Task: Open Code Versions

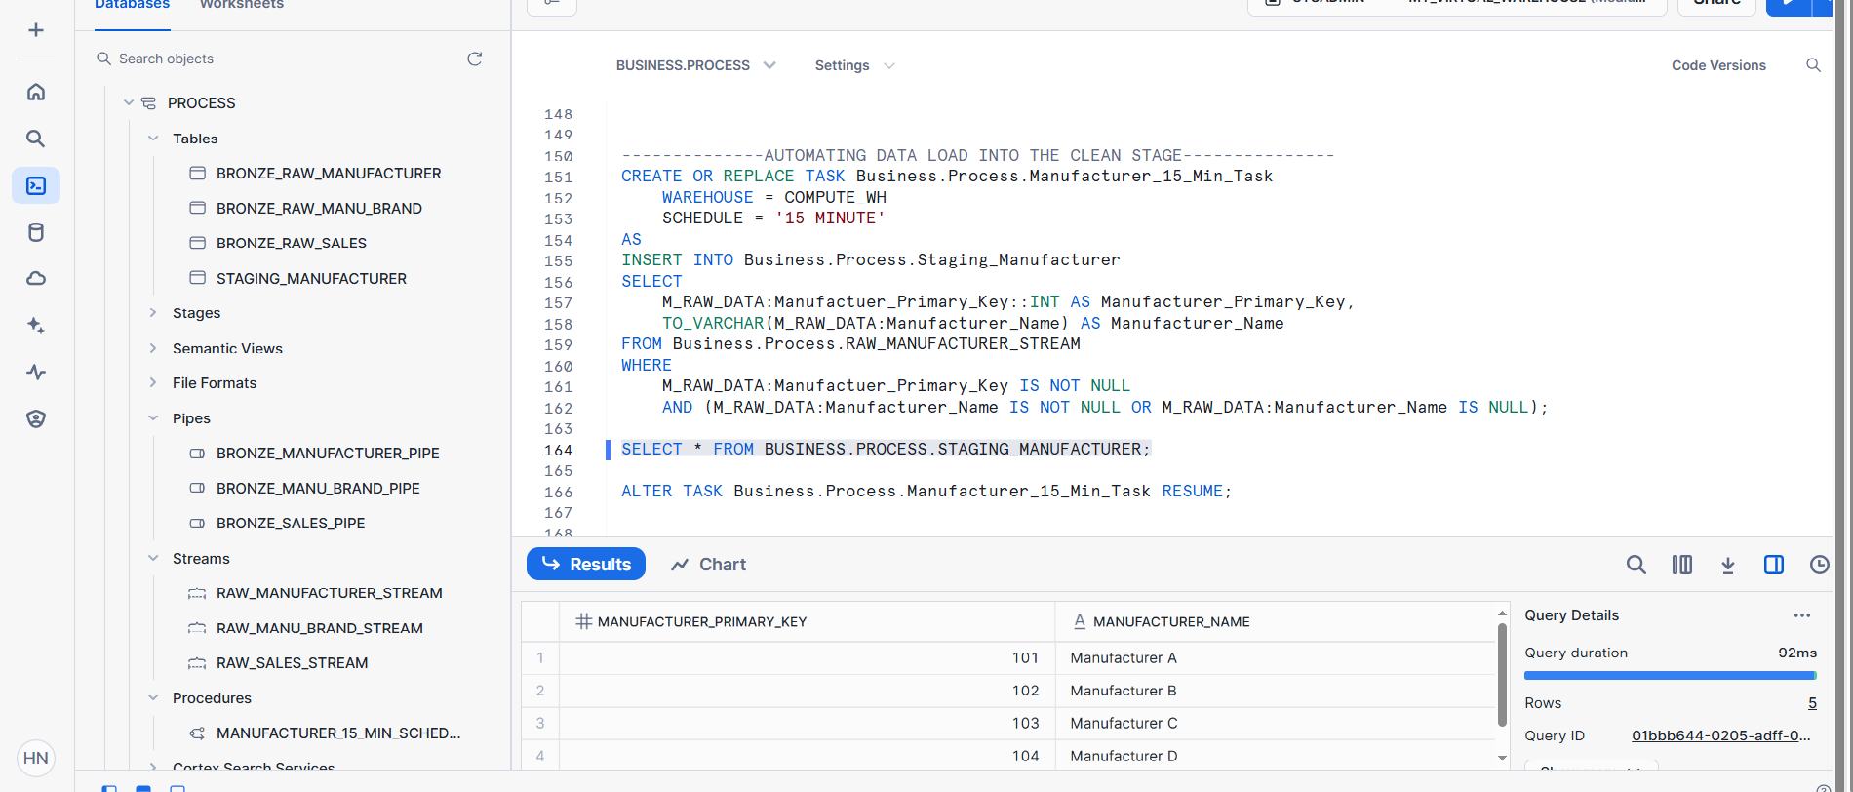Action: pyautogui.click(x=1718, y=65)
